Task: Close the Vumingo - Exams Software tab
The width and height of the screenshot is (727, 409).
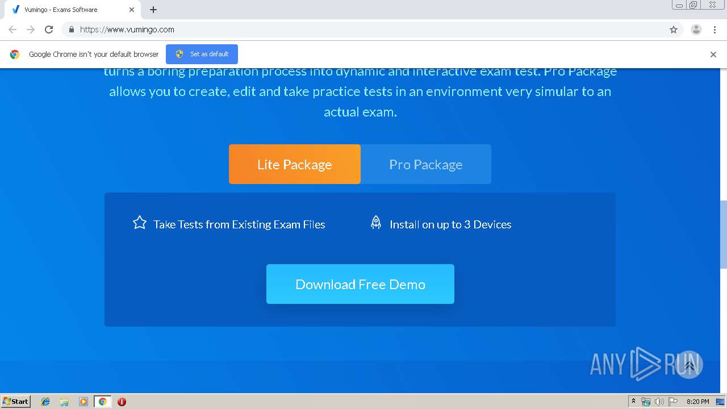Action: (x=132, y=10)
